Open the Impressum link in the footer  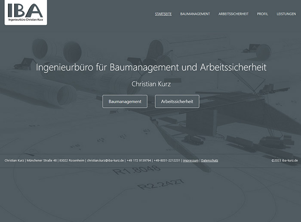pyautogui.click(x=190, y=160)
